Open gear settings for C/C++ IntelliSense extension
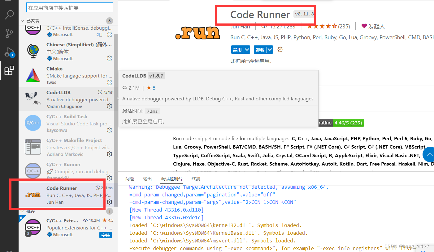 (109, 35)
